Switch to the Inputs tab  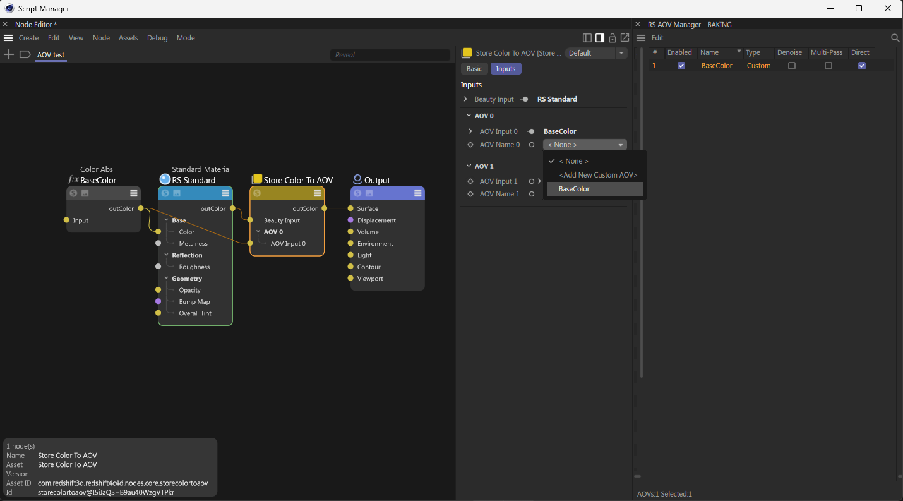pos(506,69)
